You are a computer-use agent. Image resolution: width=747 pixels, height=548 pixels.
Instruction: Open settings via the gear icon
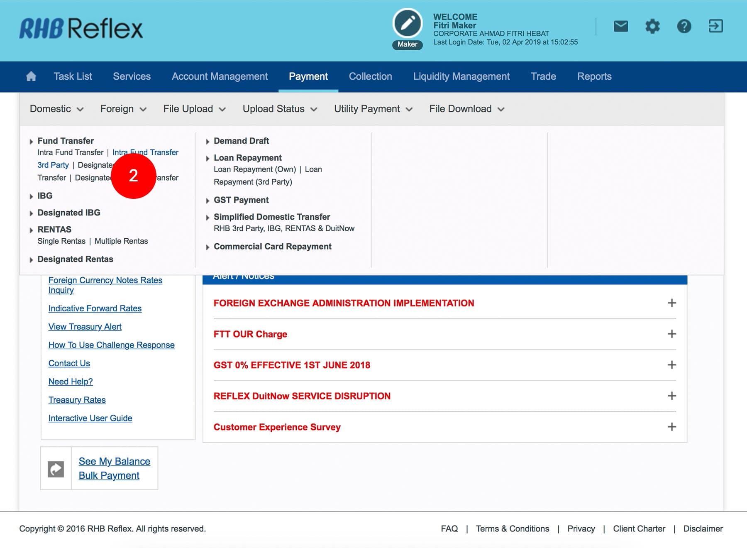coord(652,27)
